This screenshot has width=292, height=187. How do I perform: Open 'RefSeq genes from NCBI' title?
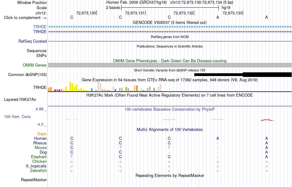(x=170, y=37)
